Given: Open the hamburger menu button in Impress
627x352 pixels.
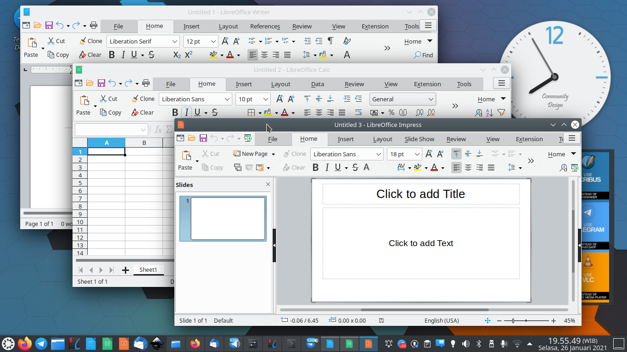Looking at the screenshot, I should tap(572, 138).
